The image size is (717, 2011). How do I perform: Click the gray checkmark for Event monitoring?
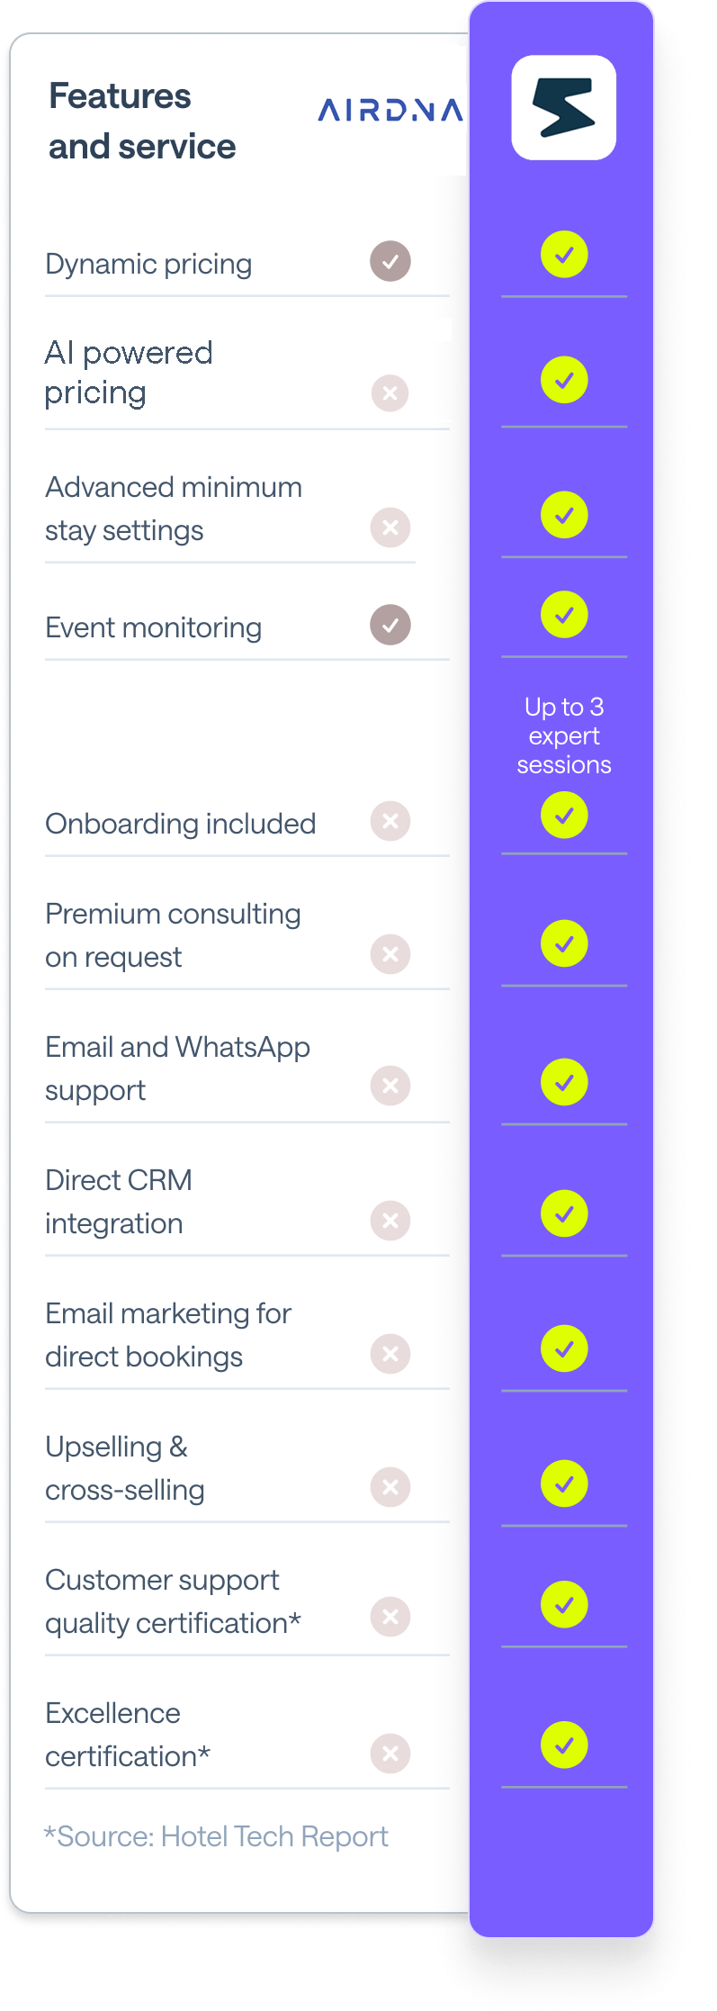390,625
